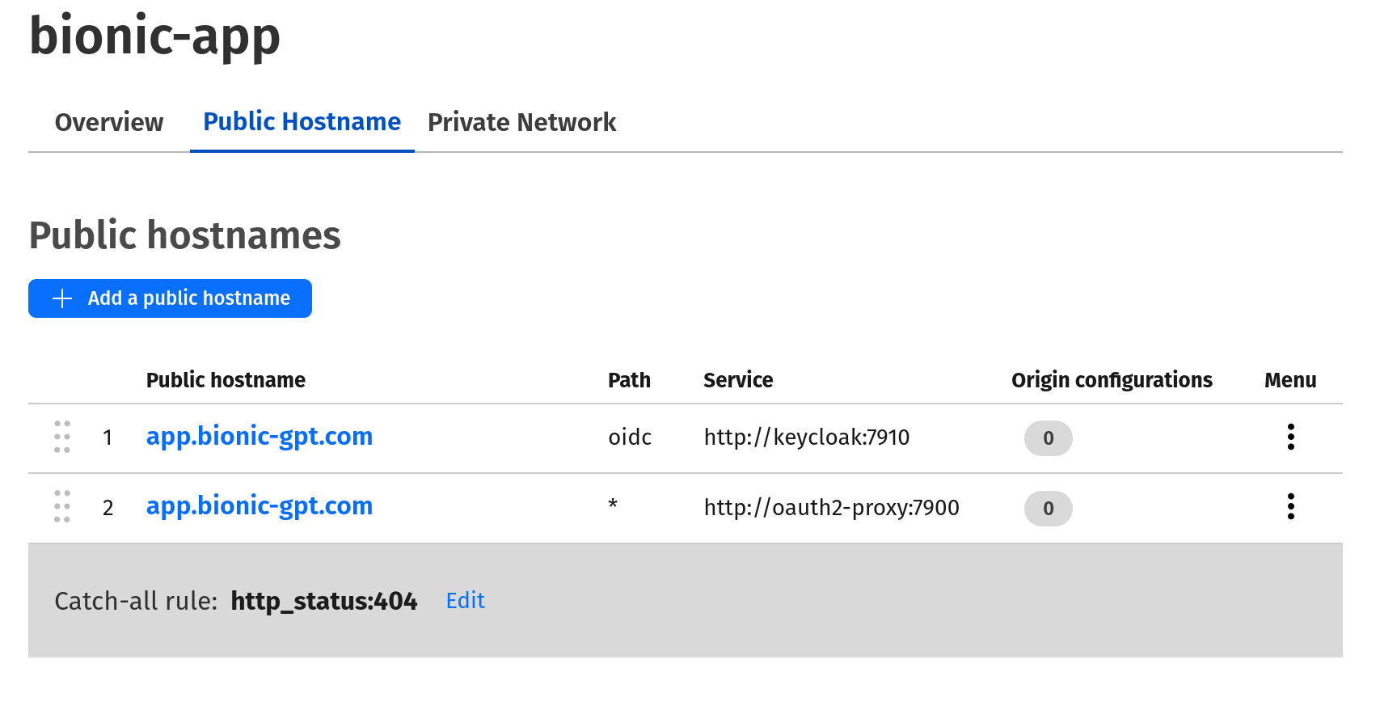Open the Private Network tab
This screenshot has width=1380, height=706.
[x=521, y=122]
